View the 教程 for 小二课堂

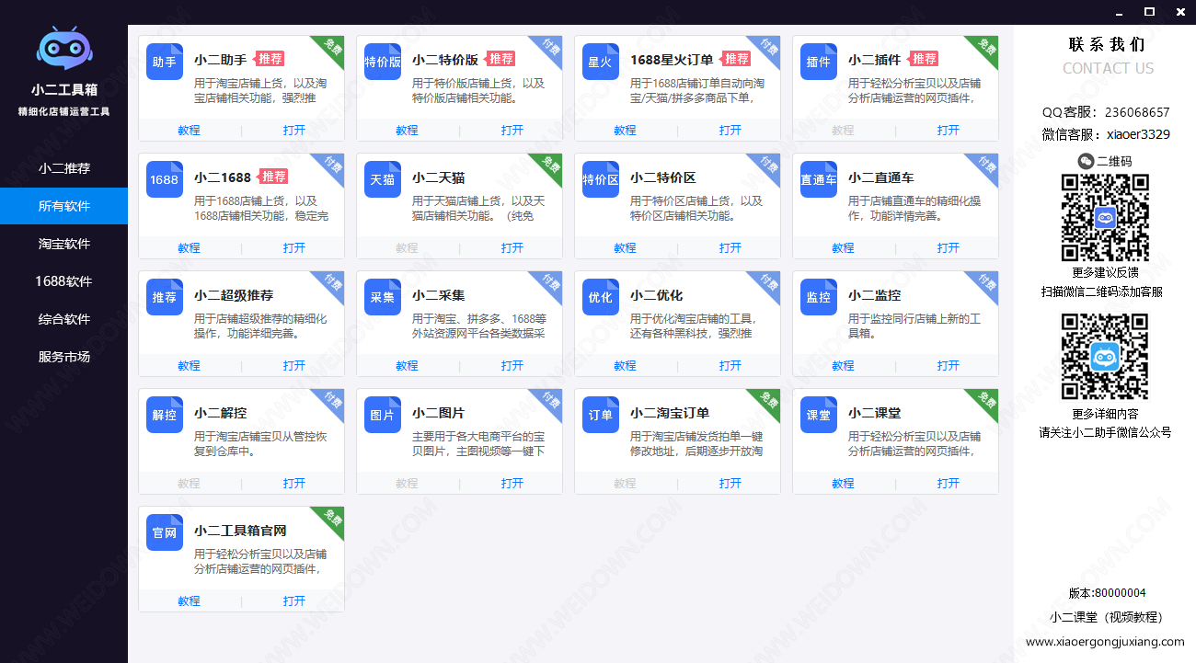pyautogui.click(x=843, y=483)
